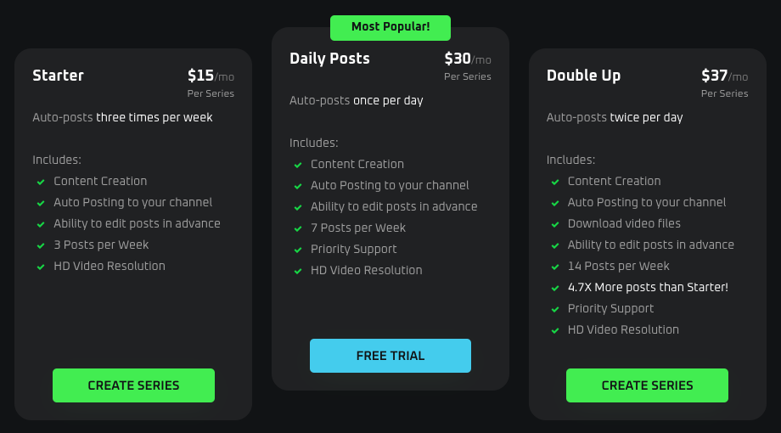Viewport: 781px width, 433px height.
Task: Select the Starter plan title
Action: point(58,76)
